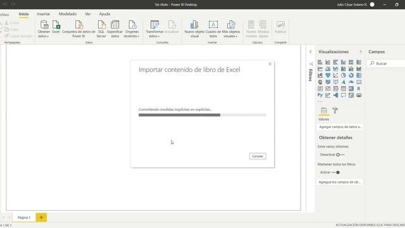405x228 pixels.
Task: Select the ribbon chart visual
Action: tap(359, 69)
